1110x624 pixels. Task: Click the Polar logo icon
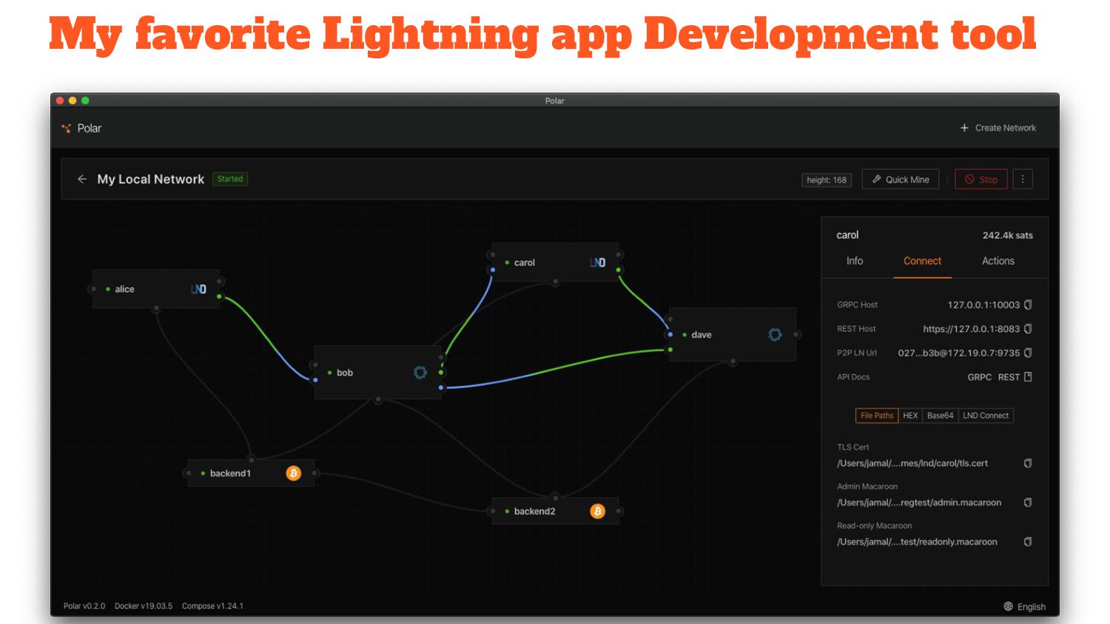pyautogui.click(x=66, y=129)
